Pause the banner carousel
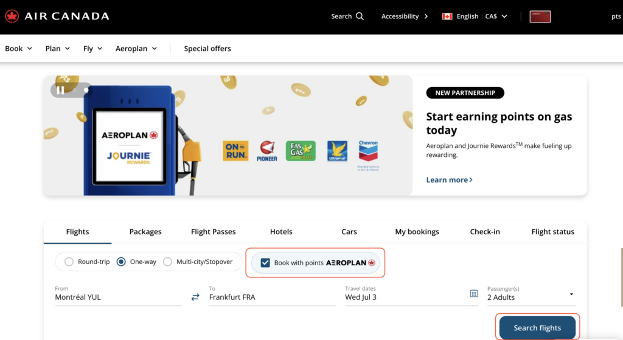623x340 pixels. 60,90
